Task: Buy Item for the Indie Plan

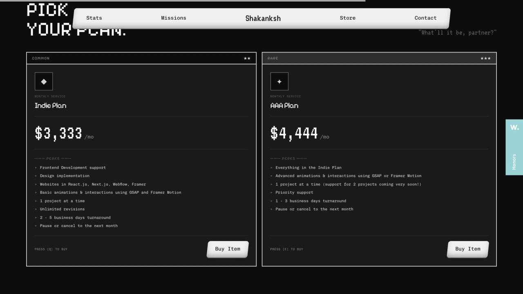Action: [x=228, y=249]
